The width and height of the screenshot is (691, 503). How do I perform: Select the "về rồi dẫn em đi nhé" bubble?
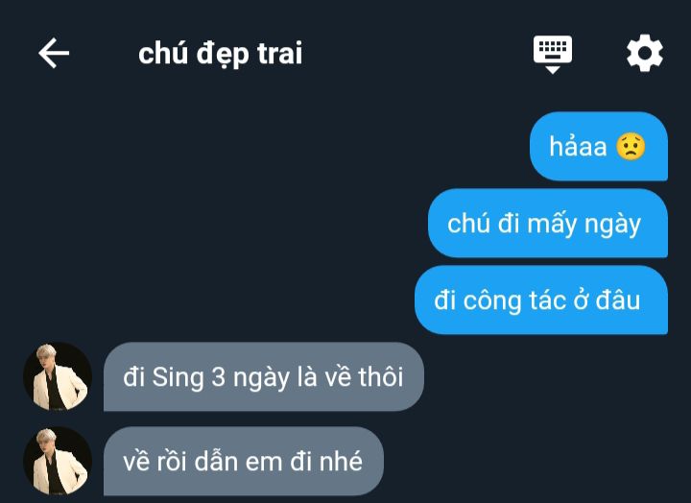(243, 461)
